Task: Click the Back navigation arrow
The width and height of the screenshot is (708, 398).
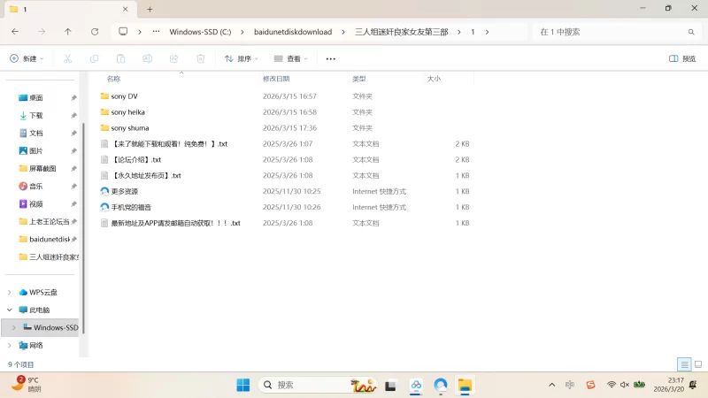Action: point(15,31)
